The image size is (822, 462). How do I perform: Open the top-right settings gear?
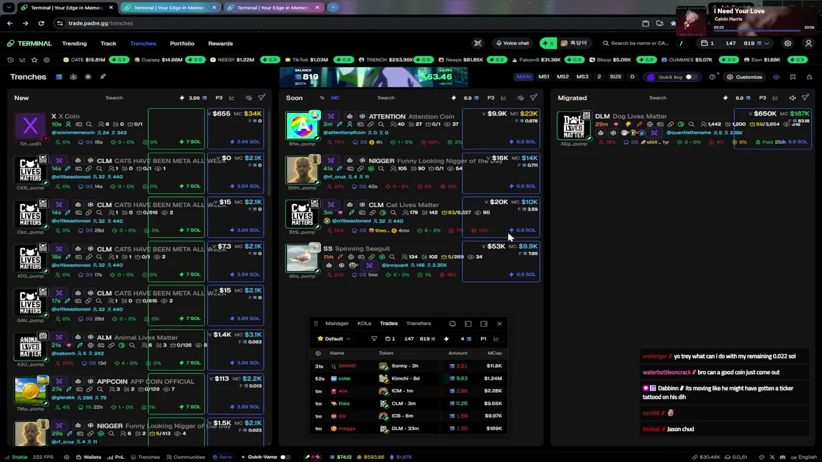788,43
